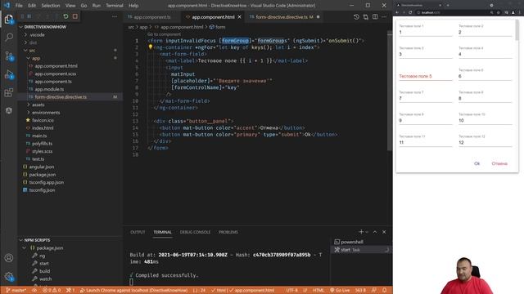Screen dimensions: 524x294
Task: Stop the debug session
Action: 75,16
